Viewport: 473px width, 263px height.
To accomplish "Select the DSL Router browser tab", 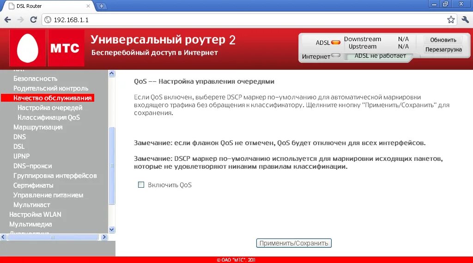I will 48,6.
